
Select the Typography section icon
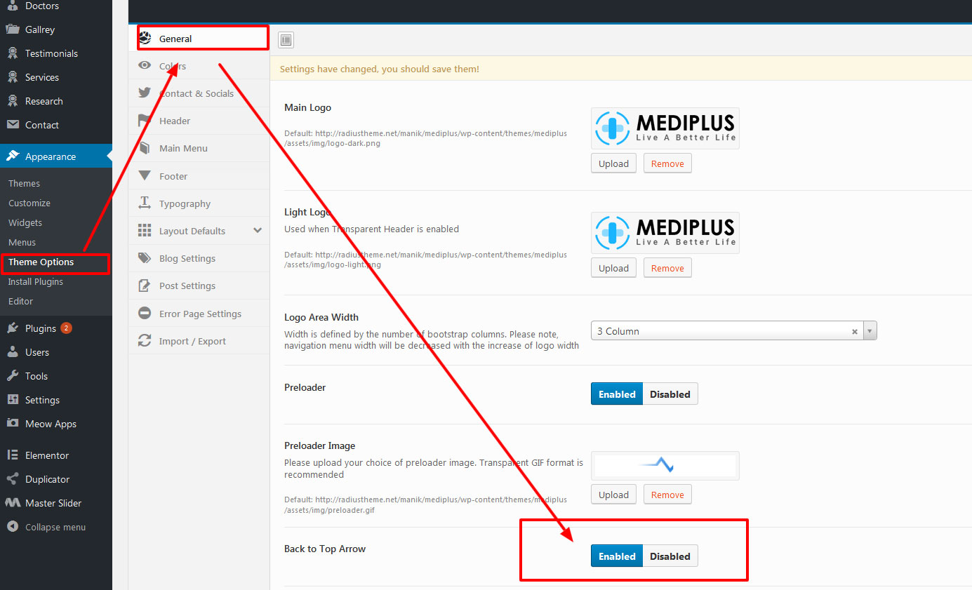click(x=145, y=203)
